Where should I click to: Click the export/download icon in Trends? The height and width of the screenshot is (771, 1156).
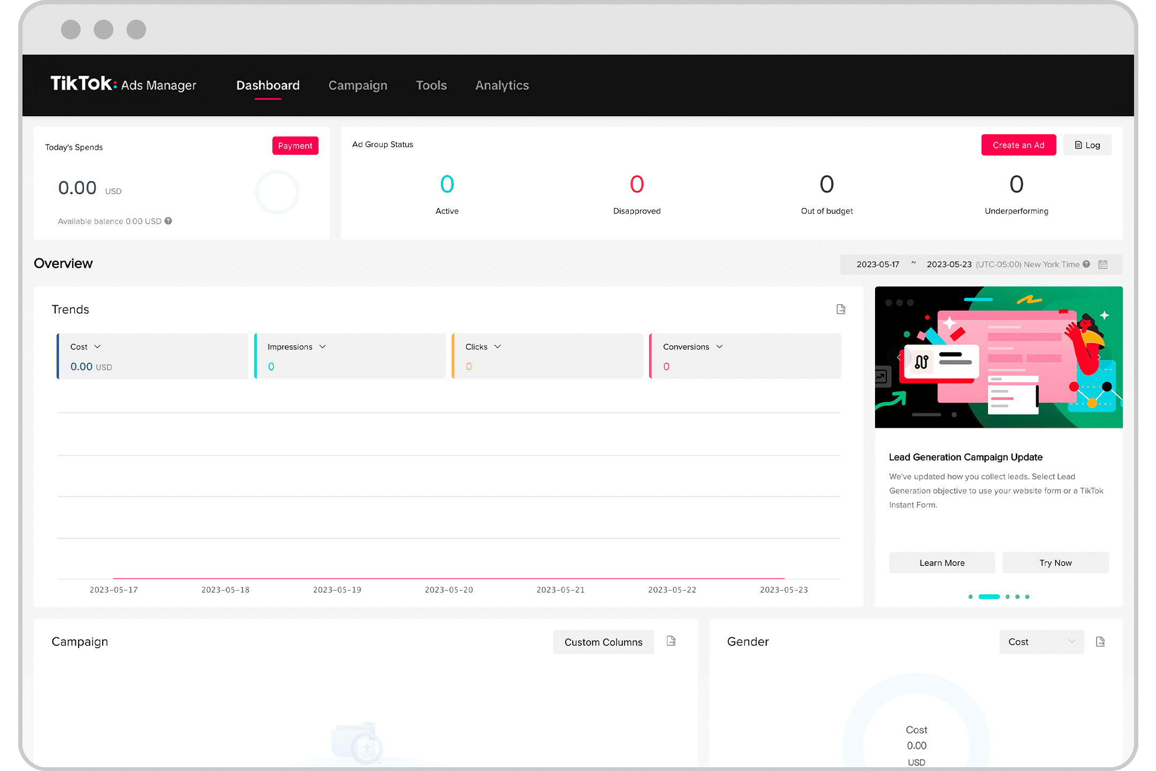(841, 310)
